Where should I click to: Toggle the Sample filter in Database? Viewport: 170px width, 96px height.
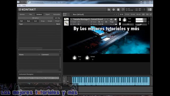click(50, 21)
